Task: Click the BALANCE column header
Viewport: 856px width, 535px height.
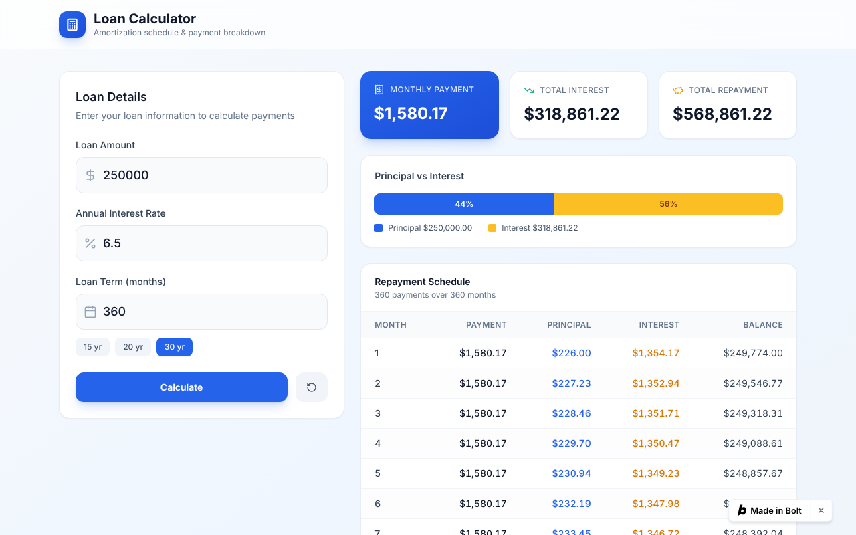Action: pos(763,325)
